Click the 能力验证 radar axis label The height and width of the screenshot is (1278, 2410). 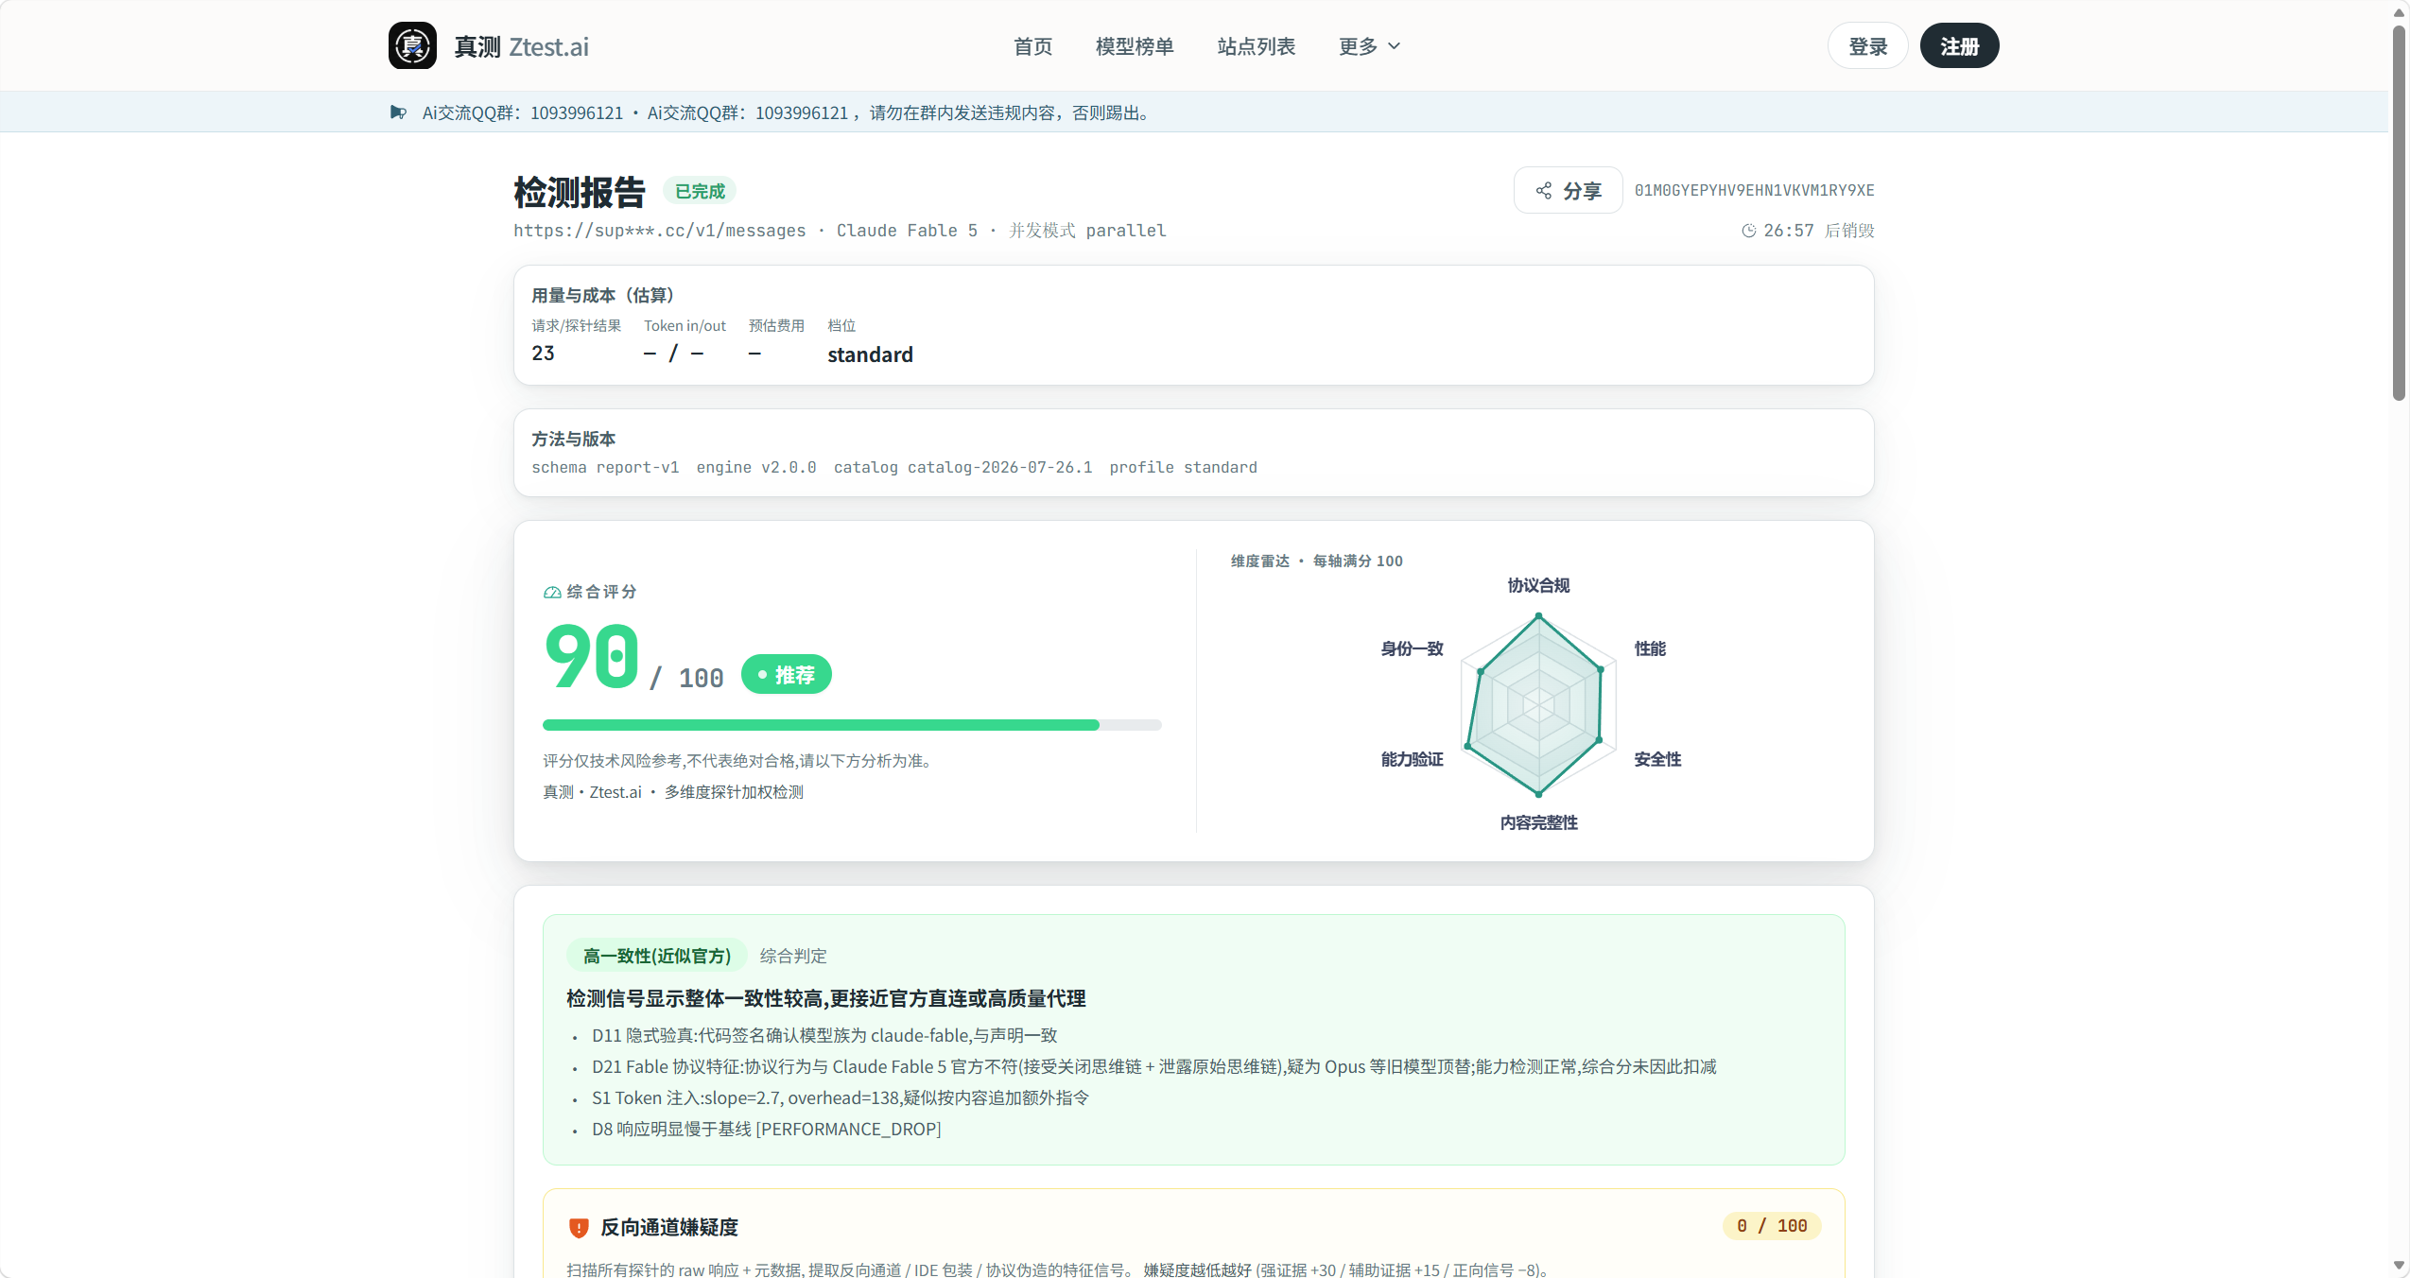click(x=1412, y=759)
